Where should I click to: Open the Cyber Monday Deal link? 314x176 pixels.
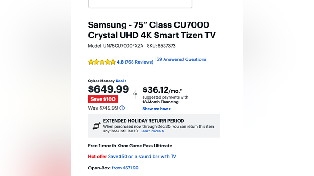coord(121,81)
